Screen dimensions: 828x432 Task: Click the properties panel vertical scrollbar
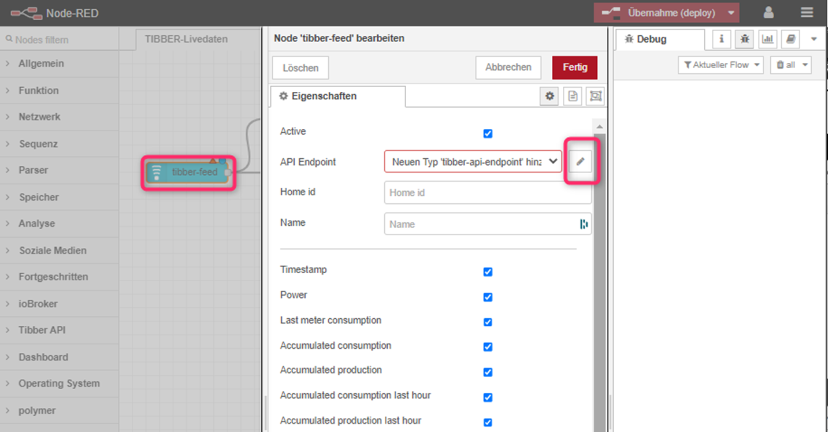click(x=599, y=283)
